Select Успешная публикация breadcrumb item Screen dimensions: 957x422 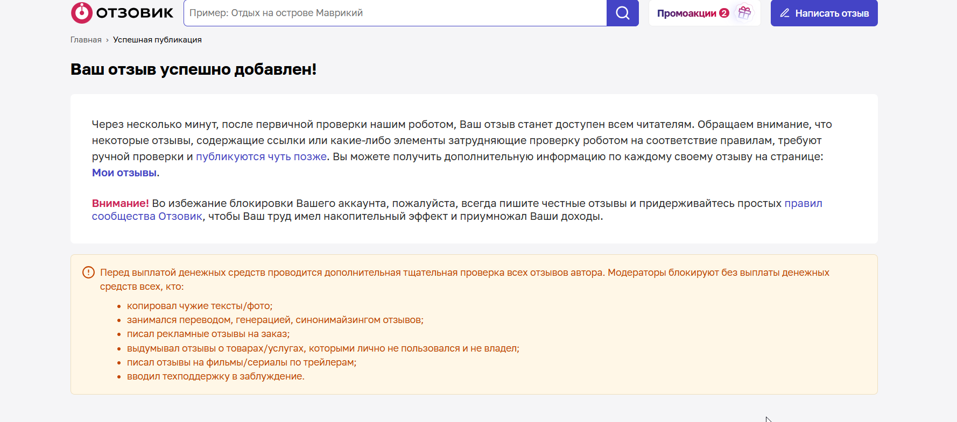point(157,40)
